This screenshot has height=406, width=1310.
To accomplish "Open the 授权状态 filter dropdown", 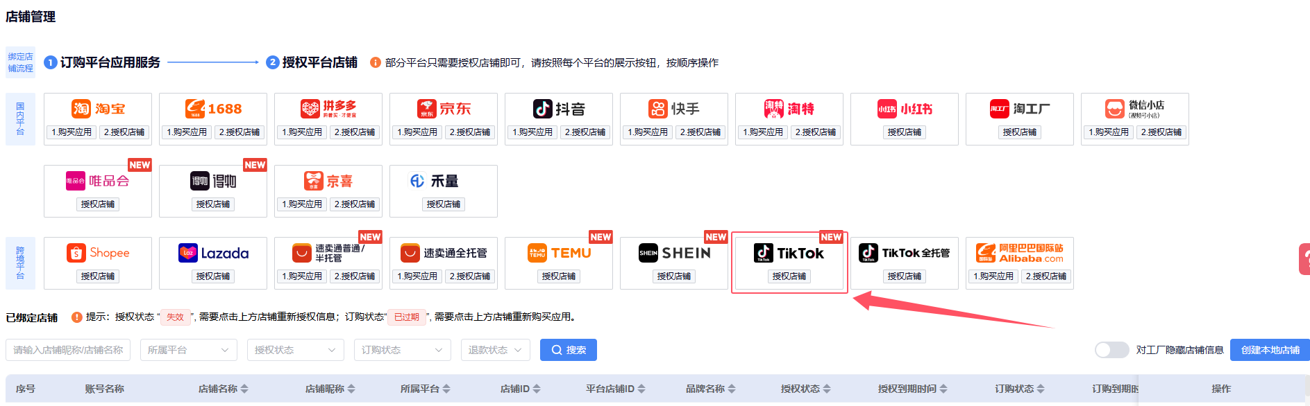I will click(x=296, y=350).
